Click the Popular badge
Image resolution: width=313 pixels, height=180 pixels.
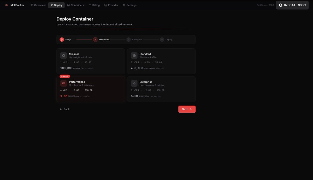[x=65, y=76]
